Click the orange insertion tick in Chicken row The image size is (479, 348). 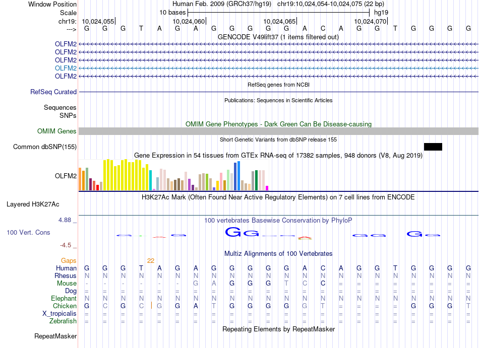tap(151, 305)
